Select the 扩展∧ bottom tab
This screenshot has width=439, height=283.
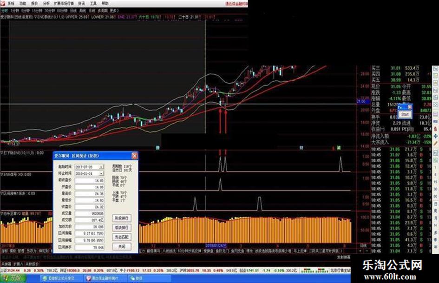(x=19, y=264)
